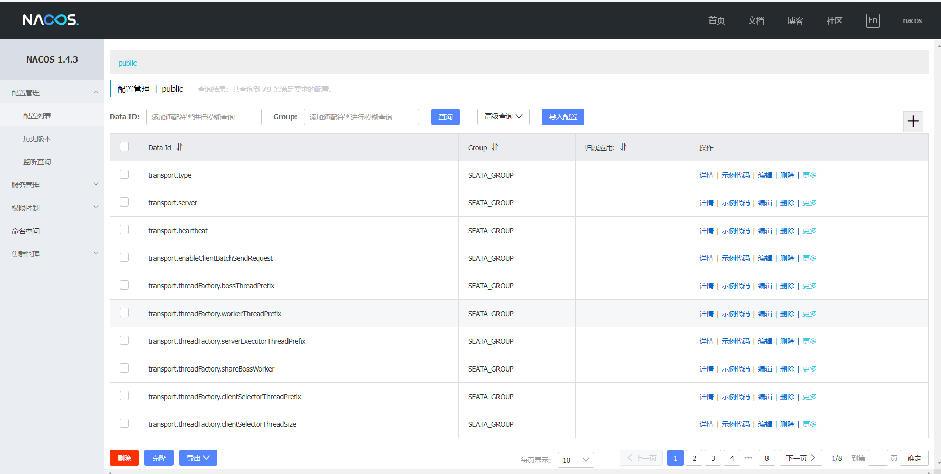
Task: Sort table by Group column
Action: [x=495, y=147]
